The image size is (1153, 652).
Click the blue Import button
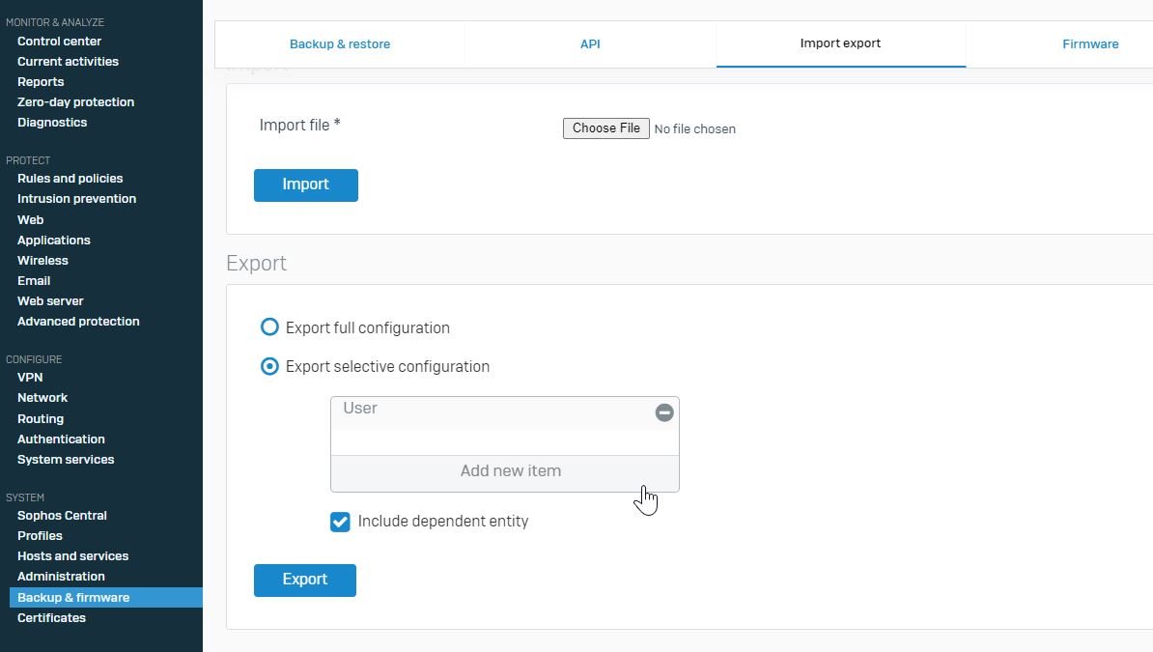coord(306,184)
